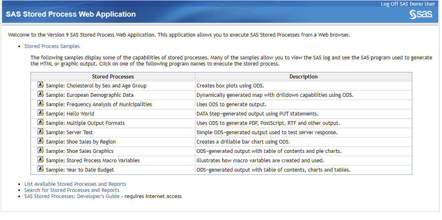Screen dimensions: 442x220
Task: Run Sample: Stored Process Macro Variables
Action: pyautogui.click(x=92, y=161)
